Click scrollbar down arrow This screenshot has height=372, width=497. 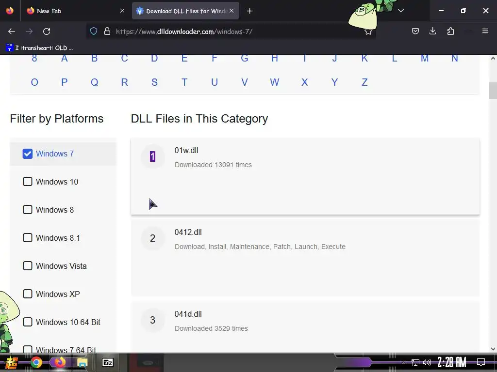click(x=493, y=349)
